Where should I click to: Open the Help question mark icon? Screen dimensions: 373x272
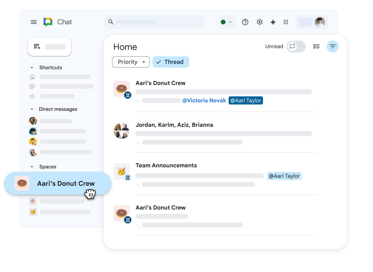tap(245, 22)
